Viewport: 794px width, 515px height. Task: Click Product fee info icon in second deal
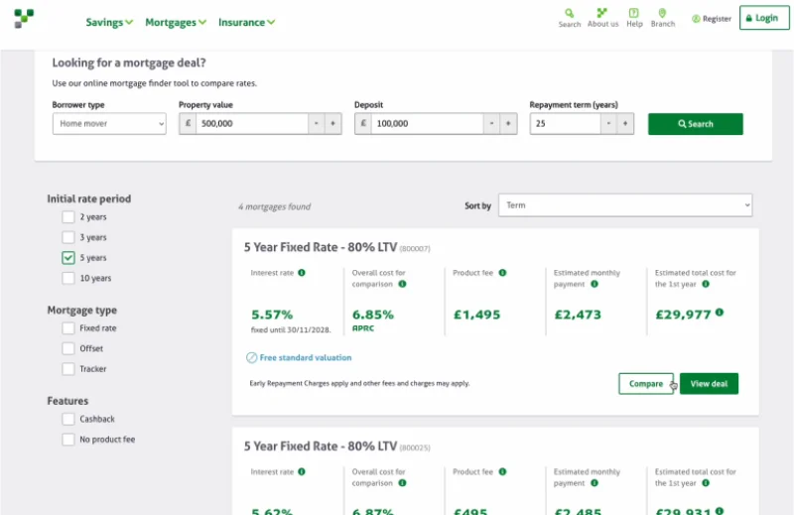(x=502, y=471)
